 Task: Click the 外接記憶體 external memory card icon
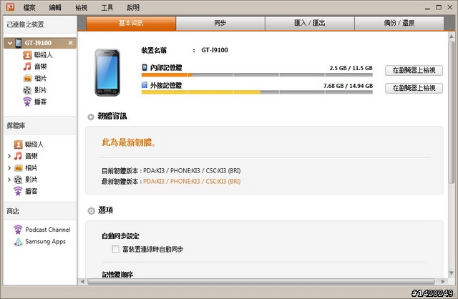coord(145,85)
